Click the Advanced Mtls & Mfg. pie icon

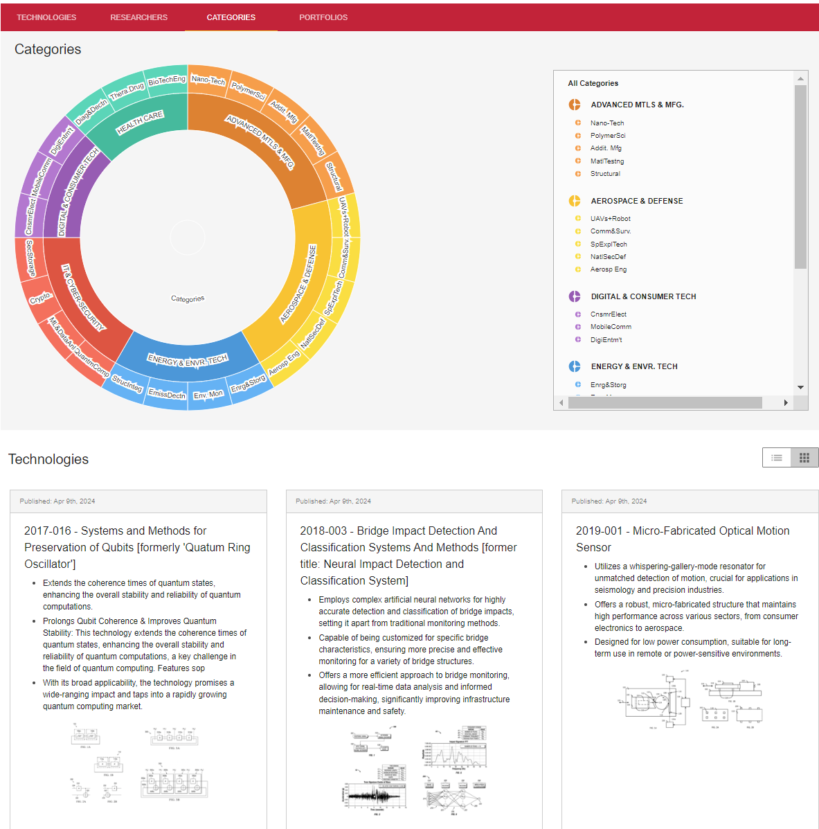(x=575, y=105)
